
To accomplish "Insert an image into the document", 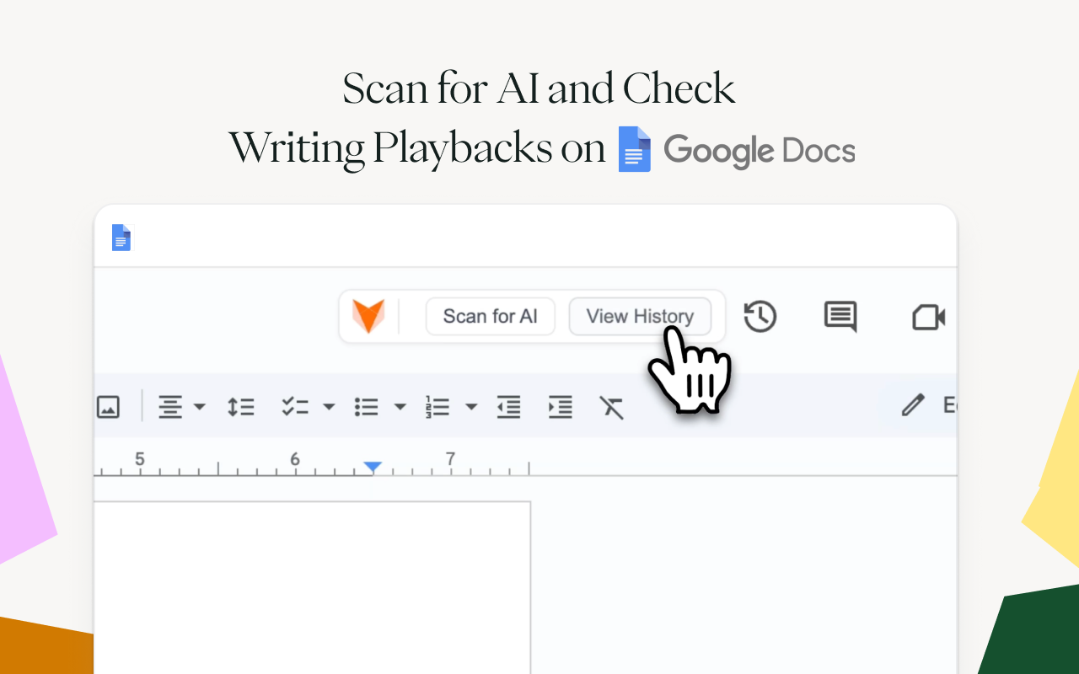I will 108,406.
